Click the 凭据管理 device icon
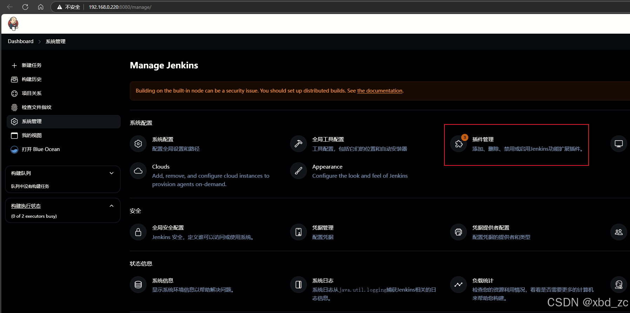Screen dimensions: 630x313 pyautogui.click(x=299, y=232)
